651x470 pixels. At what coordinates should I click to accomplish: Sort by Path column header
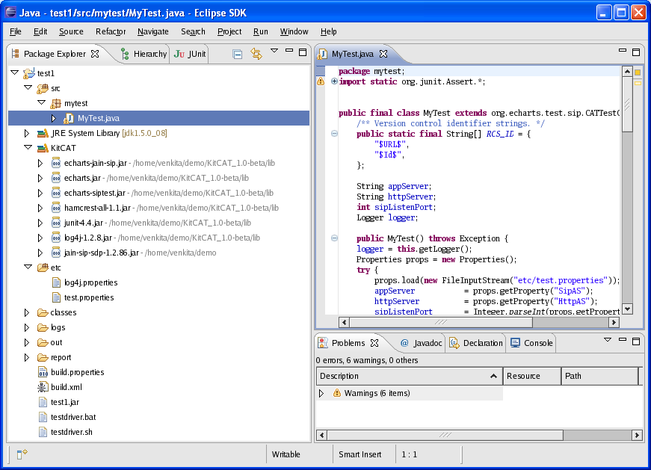[599, 376]
